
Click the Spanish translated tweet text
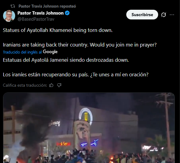[76, 67]
